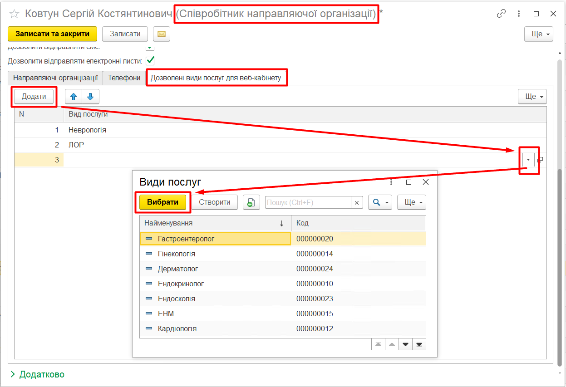566x387 pixels.
Task: Open the magnifier search dropdown
Action: (x=379, y=202)
